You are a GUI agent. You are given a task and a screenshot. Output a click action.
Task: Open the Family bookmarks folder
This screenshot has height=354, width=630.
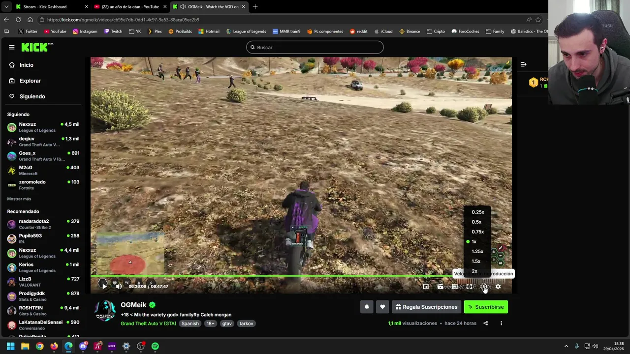pyautogui.click(x=495, y=31)
